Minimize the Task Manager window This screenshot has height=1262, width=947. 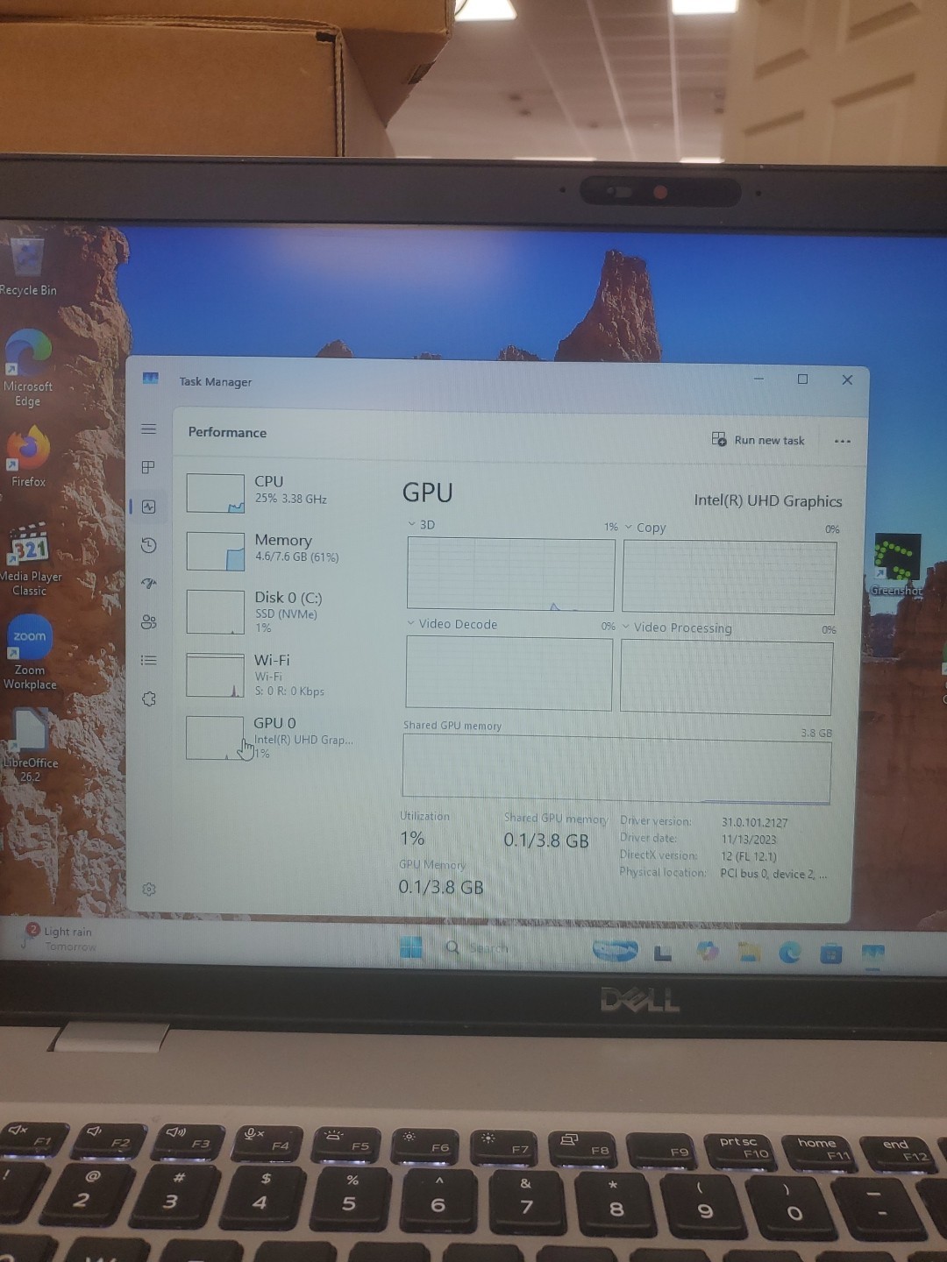(758, 379)
